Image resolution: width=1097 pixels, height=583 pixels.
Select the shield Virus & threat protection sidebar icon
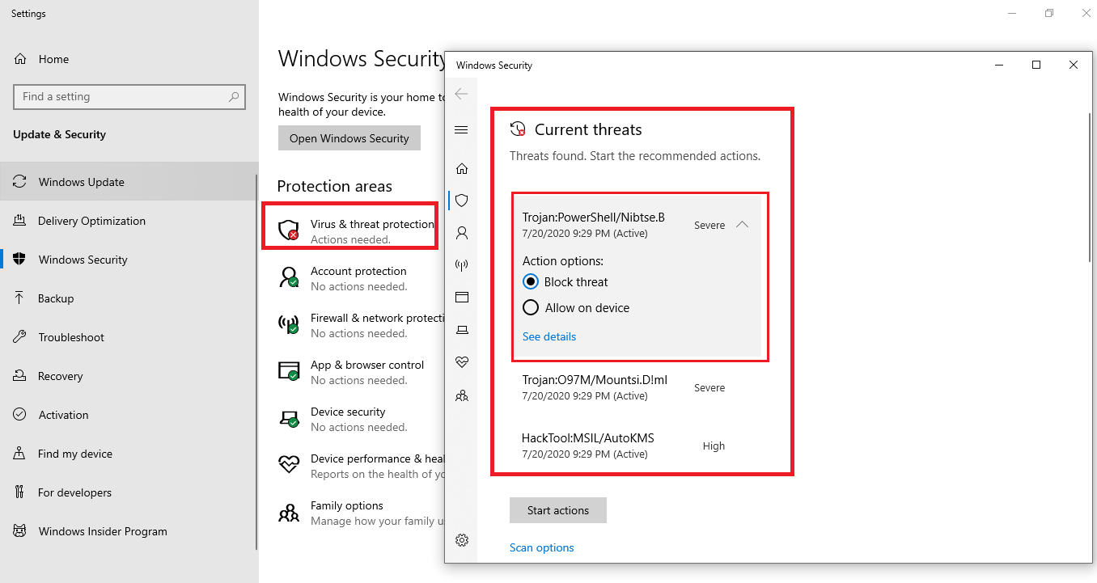(x=462, y=201)
